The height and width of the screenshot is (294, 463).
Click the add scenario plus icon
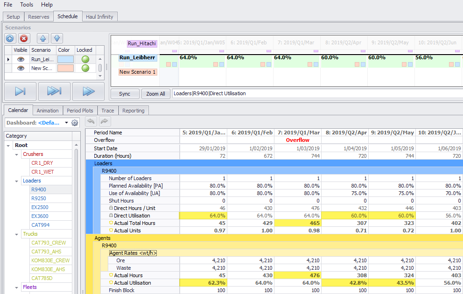point(10,39)
